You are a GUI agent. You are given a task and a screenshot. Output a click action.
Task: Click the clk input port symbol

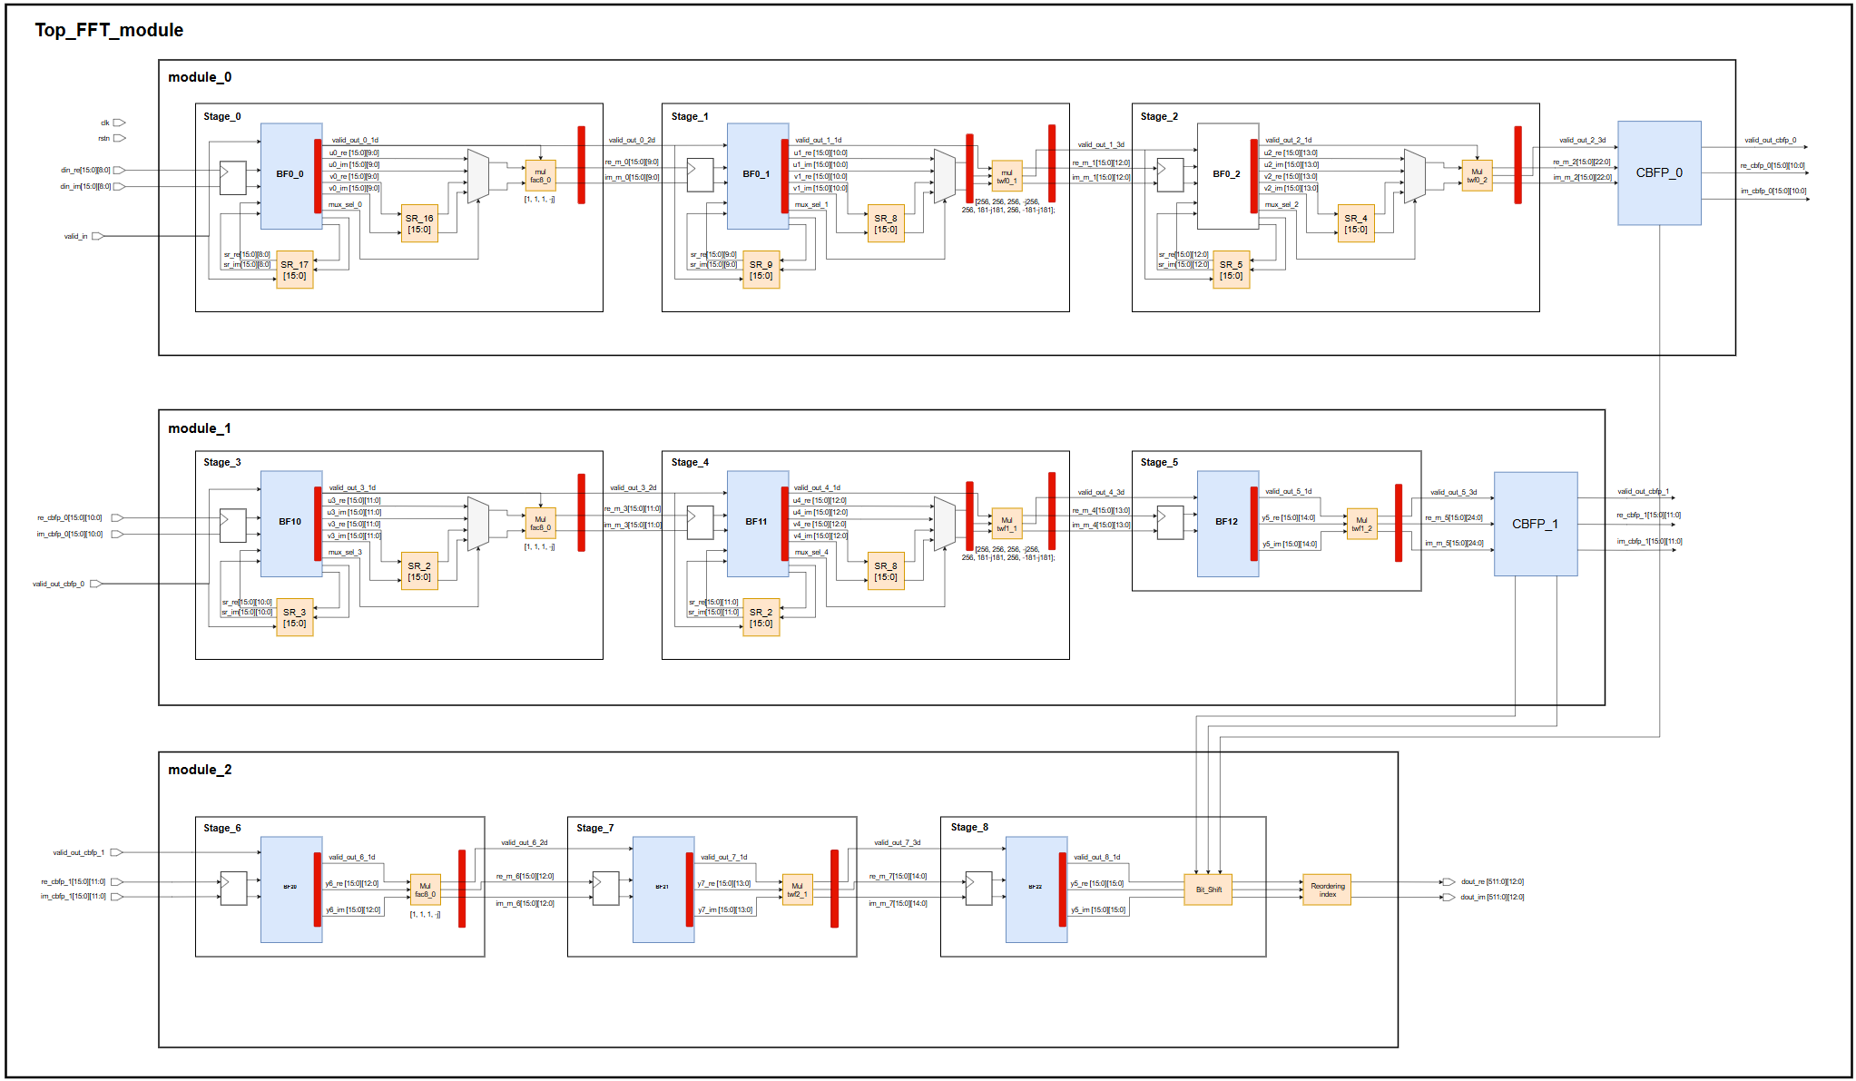(x=119, y=123)
